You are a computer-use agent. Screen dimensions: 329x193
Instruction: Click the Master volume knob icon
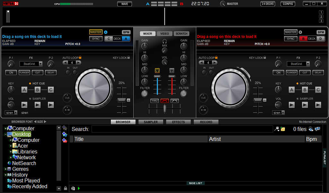(x=223, y=4)
